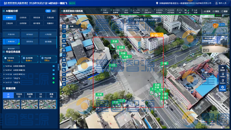Image resolution: width=231 pixels, height=130 pixels.
Task: Select the 城市管理 category tab
Action: pos(37,23)
